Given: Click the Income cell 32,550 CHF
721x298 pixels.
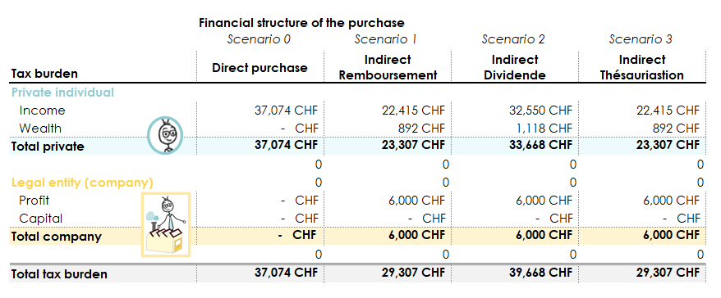Looking at the screenshot, I should click(x=540, y=111).
